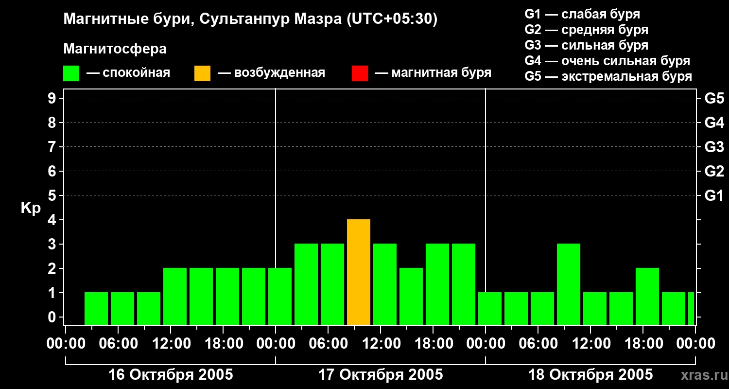Click the "— возбужденная" legend label

click(271, 73)
